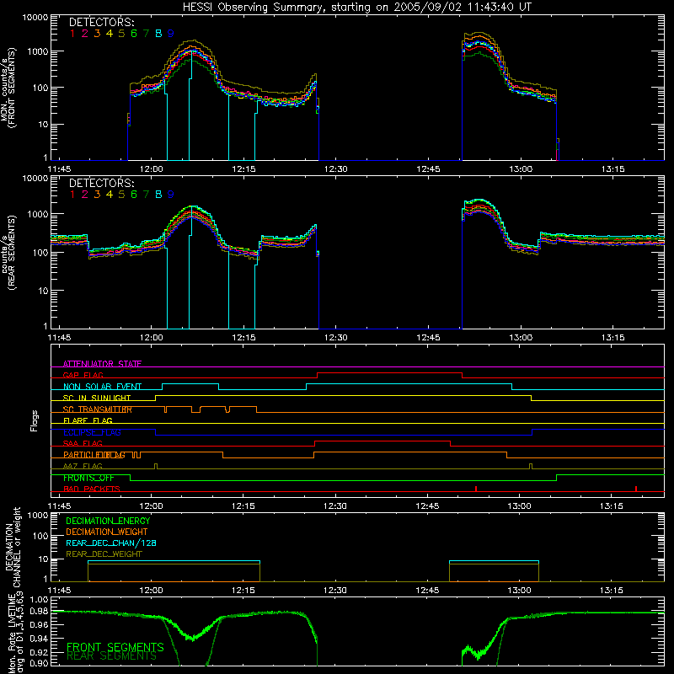
Task: Click the REAR_DEC_WEIGHT legend label
Action: (104, 554)
